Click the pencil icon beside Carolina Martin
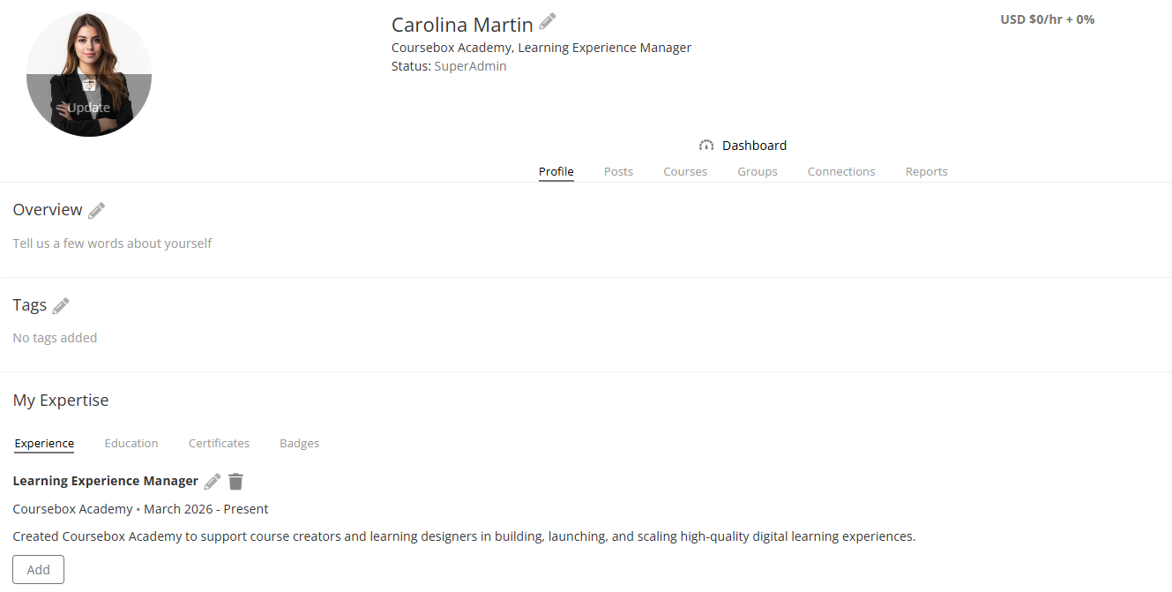The image size is (1172, 592). (x=548, y=21)
